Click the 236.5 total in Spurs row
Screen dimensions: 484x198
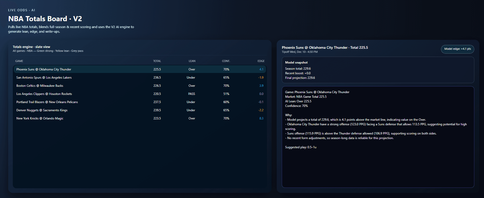[157, 78]
